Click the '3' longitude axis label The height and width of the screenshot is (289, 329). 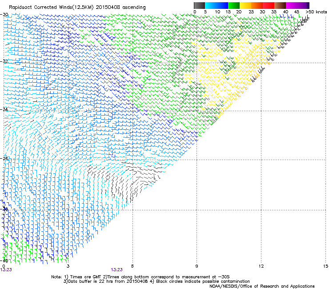(x=68, y=266)
